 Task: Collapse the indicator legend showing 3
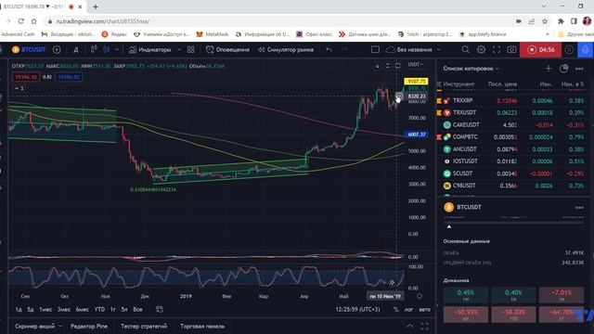[x=19, y=88]
